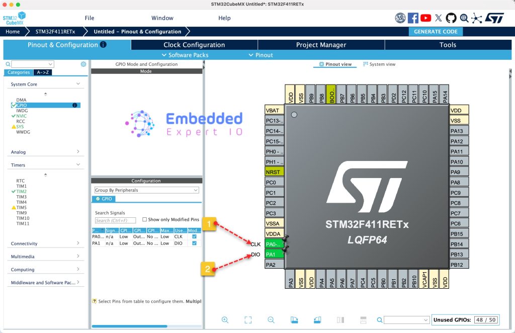Enable Show only Modified Pins checkbox
515x333 pixels.
point(145,219)
